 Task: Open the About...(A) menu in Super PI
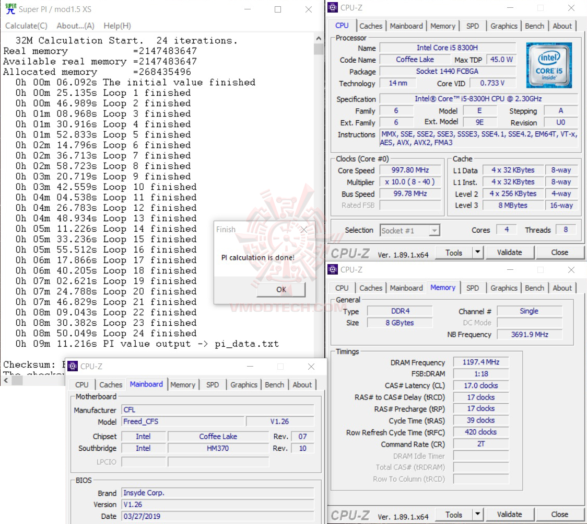pyautogui.click(x=75, y=26)
